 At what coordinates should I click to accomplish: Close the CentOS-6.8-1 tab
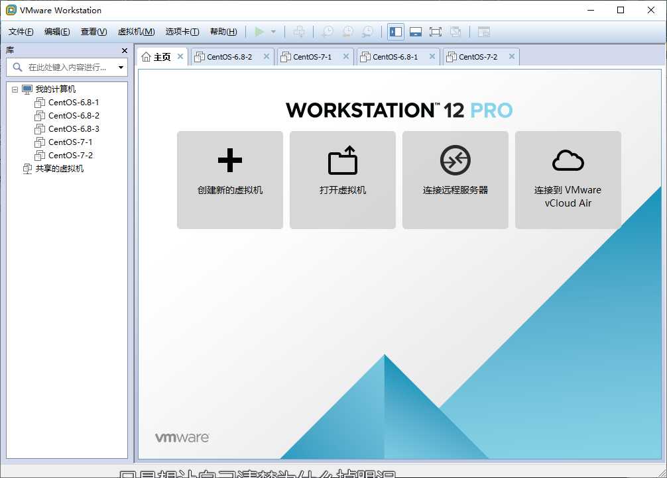432,56
